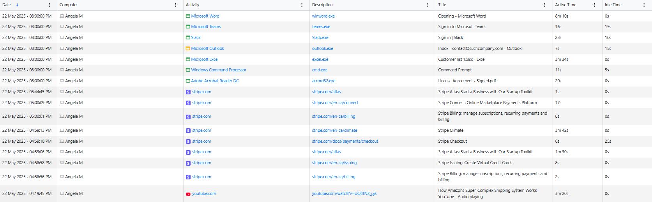Sort by the Title column header
Image resolution: width=652 pixels, height=202 pixels.
(x=442, y=5)
